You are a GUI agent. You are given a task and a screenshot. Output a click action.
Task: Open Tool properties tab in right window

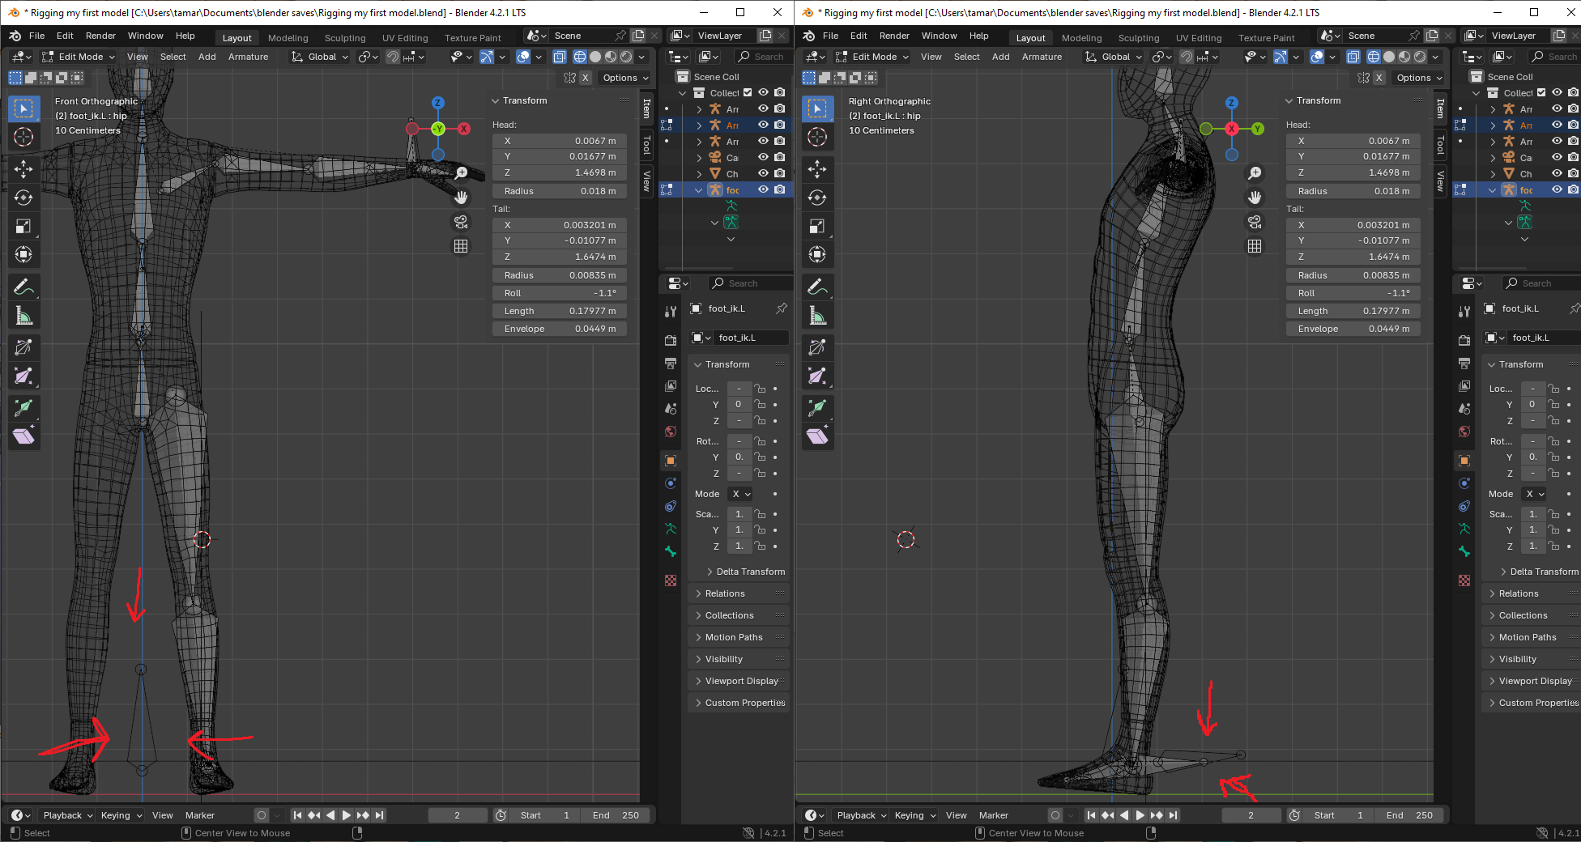(x=1464, y=312)
